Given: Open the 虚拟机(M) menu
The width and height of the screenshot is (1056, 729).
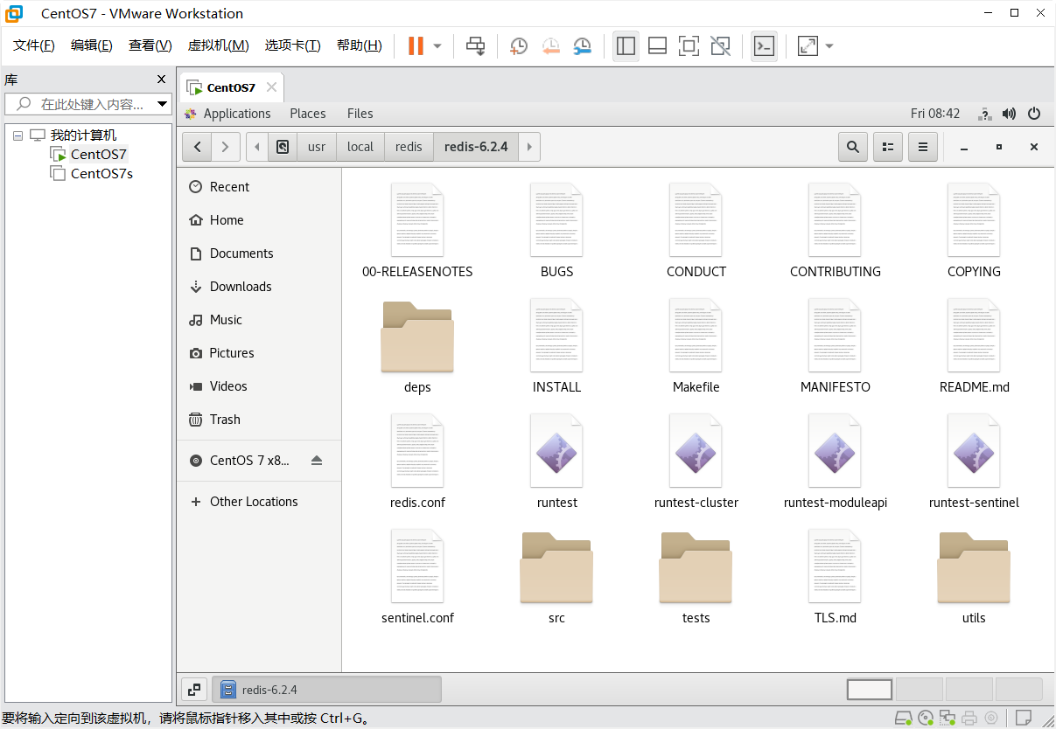Looking at the screenshot, I should tap(218, 45).
